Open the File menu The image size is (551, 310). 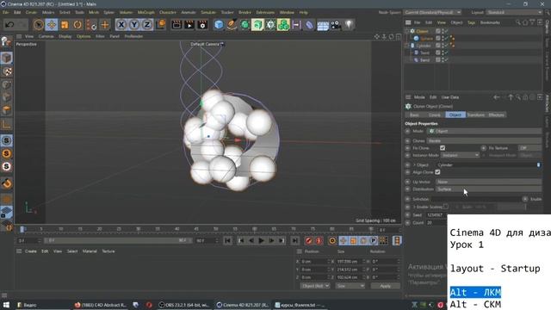click(x=6, y=12)
